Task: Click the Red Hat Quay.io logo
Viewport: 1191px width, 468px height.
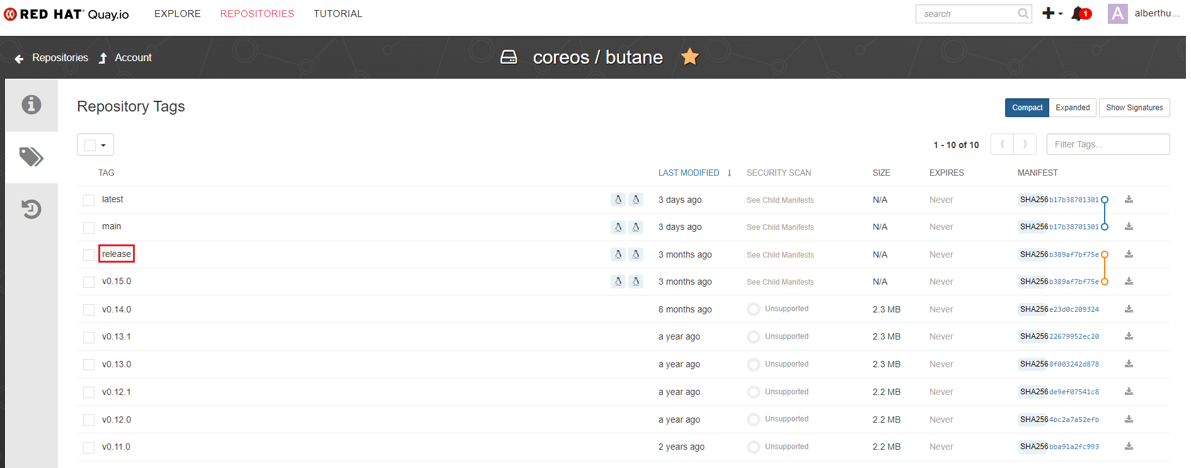Action: (67, 14)
